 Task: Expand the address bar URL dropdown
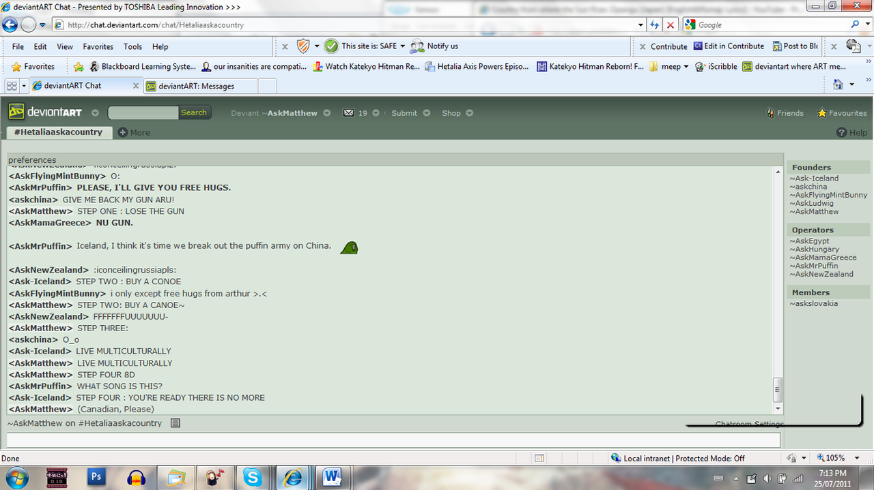tap(640, 25)
